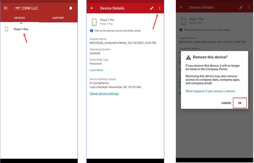Tap warning triangle icon in Remove dialog
Image resolution: width=254 pixels, height=163 pixels.
[x=189, y=57]
